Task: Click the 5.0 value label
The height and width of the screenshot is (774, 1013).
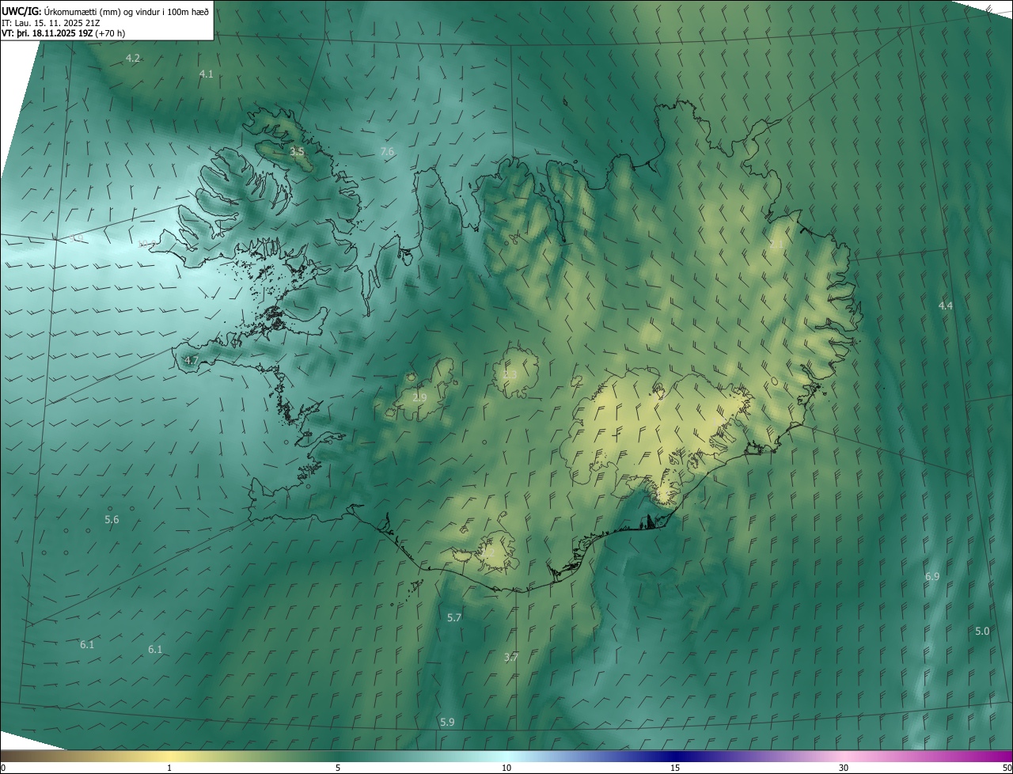Action: 982,632
